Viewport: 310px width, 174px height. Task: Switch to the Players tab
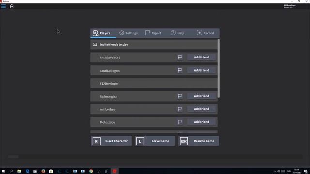103,33
